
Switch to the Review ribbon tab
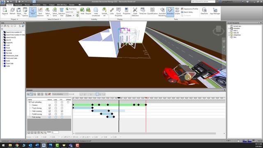(x=27, y=5)
